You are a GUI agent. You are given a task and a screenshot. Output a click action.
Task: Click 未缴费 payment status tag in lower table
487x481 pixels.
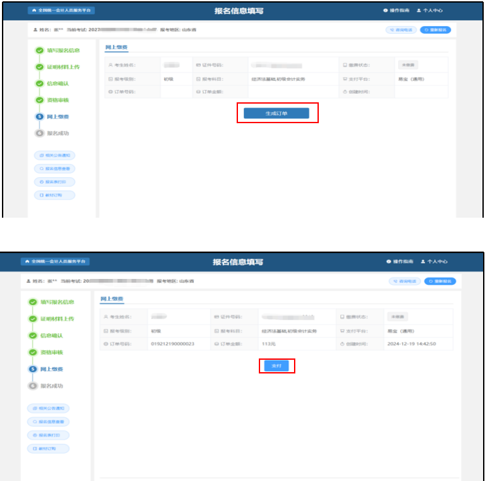[397, 317]
